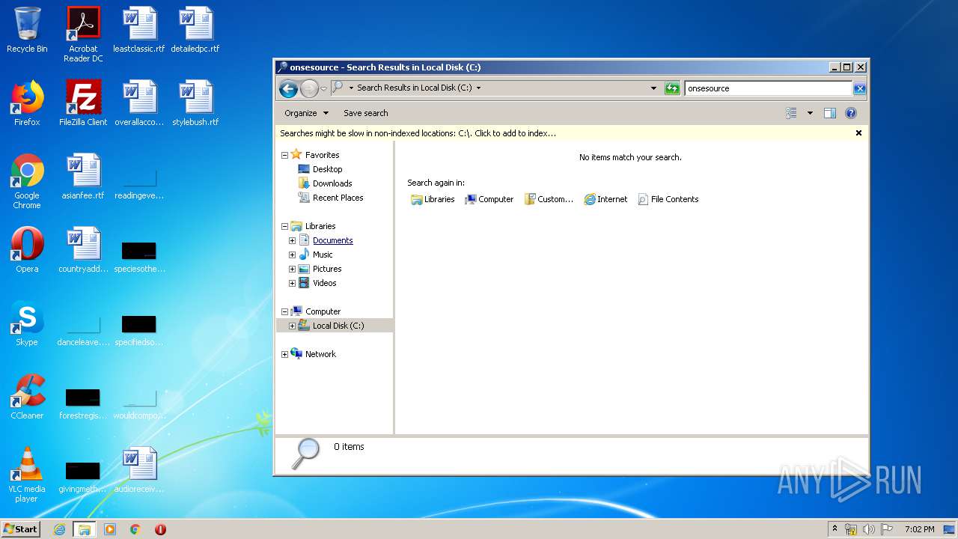Image resolution: width=958 pixels, height=539 pixels.
Task: Click the Change your view icon
Action: click(791, 113)
